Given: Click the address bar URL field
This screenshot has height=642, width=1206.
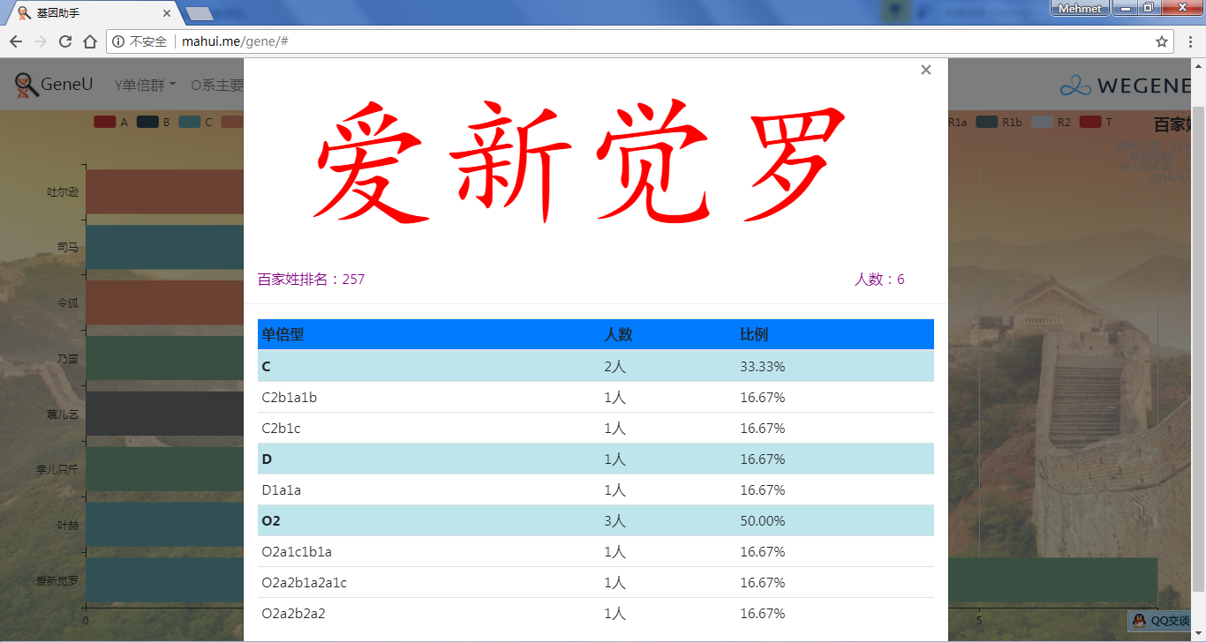Looking at the screenshot, I should pos(618,41).
